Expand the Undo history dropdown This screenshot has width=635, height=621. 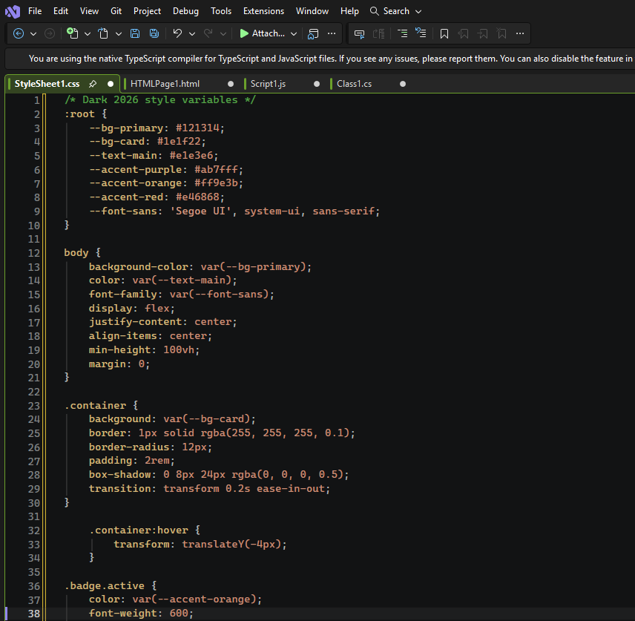[192, 34]
